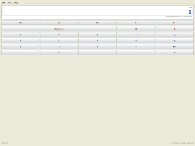Store value with the MS button
This screenshot has width=195, height=146.
coord(97,23)
